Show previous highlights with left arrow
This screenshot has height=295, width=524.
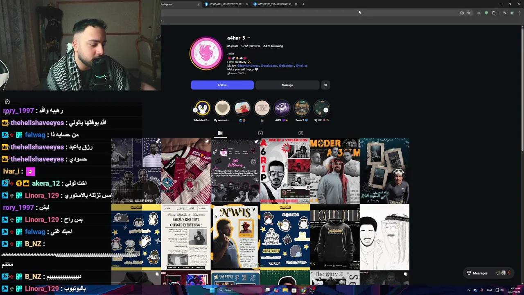pyautogui.click(x=195, y=110)
